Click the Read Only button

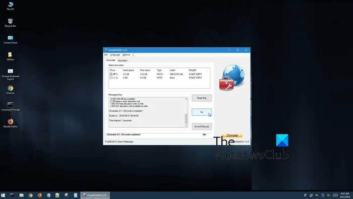tap(202, 98)
